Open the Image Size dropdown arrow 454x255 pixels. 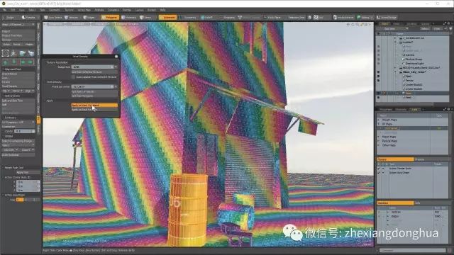[x=116, y=67]
